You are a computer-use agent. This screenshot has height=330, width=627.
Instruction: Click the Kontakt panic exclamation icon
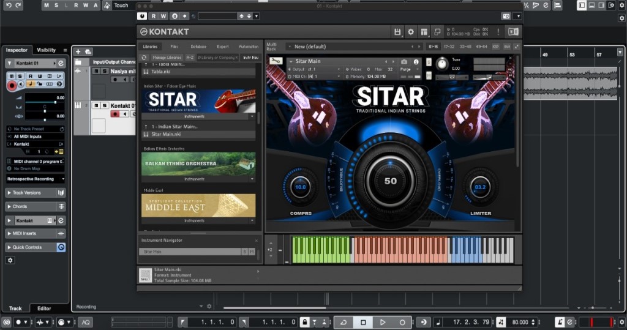[x=498, y=32]
